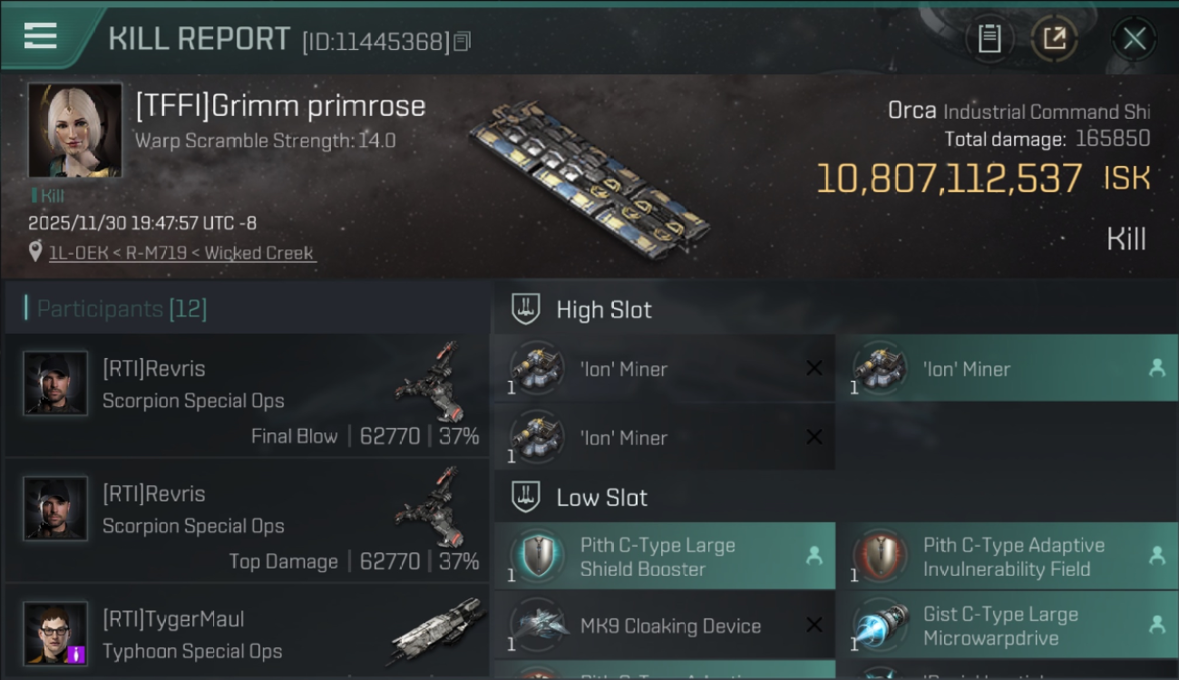
Task: Open the hamburger menu
Action: (x=41, y=37)
